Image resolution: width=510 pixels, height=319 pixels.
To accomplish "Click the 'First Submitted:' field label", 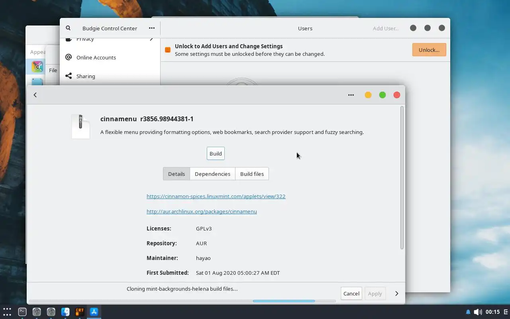I will [168, 273].
